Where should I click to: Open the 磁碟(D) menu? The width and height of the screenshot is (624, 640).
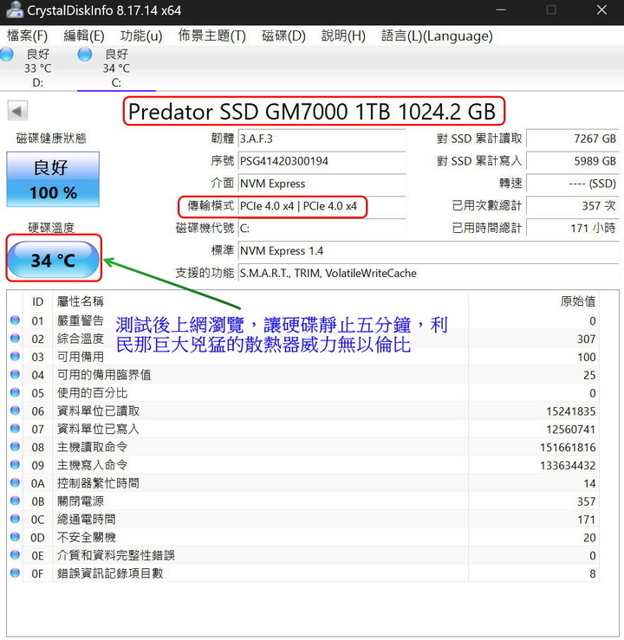pos(283,36)
